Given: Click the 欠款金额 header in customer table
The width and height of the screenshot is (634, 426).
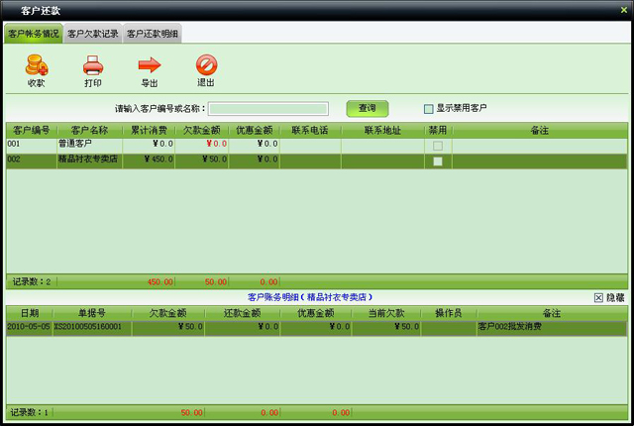Looking at the screenshot, I should pyautogui.click(x=201, y=130).
